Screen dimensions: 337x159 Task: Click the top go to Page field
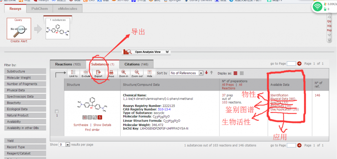click(x=291, y=64)
